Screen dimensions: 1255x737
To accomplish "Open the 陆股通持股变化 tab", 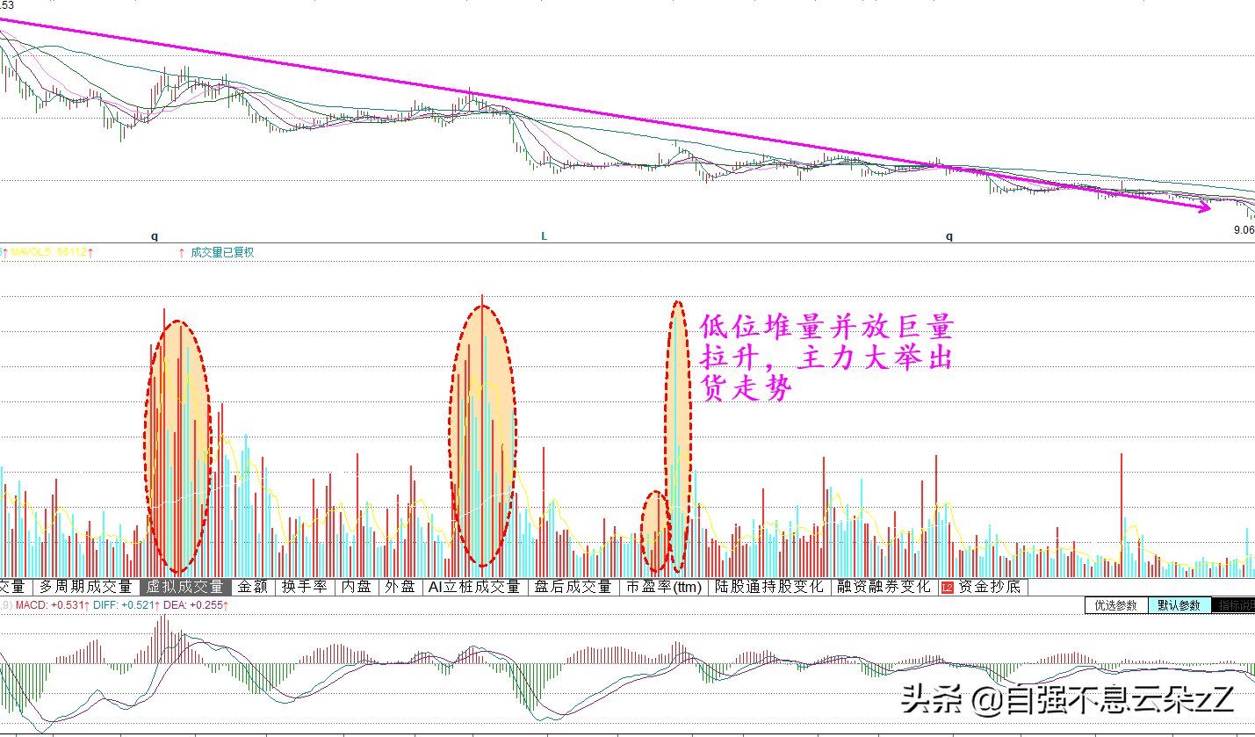I will click(769, 587).
